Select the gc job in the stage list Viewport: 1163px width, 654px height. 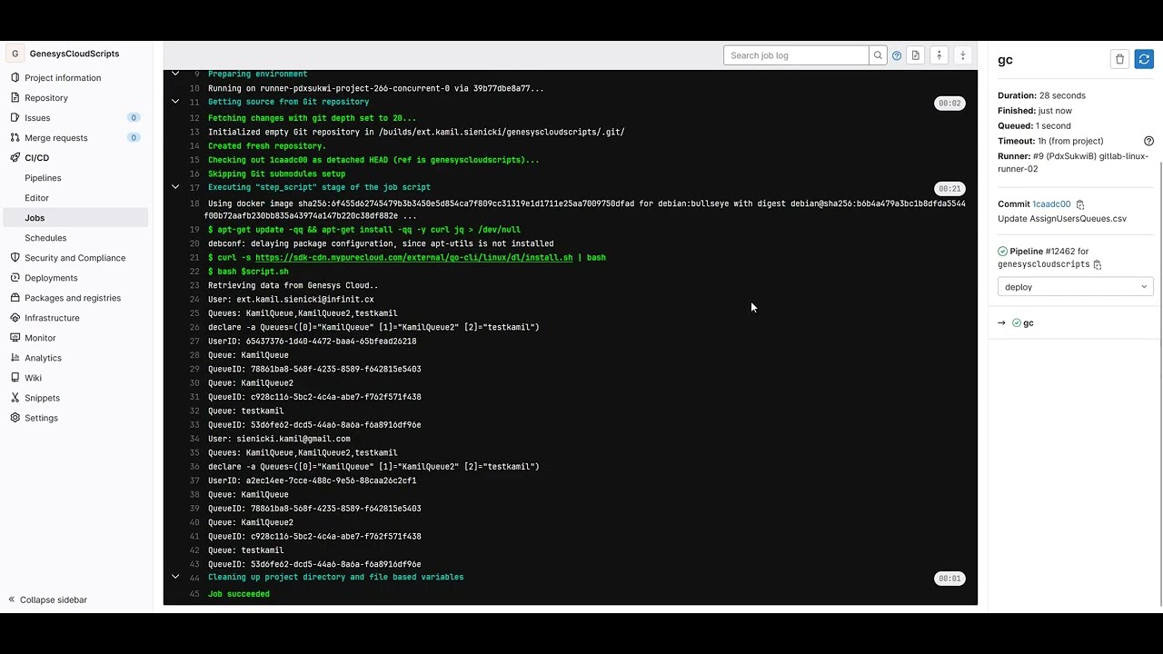point(1022,323)
